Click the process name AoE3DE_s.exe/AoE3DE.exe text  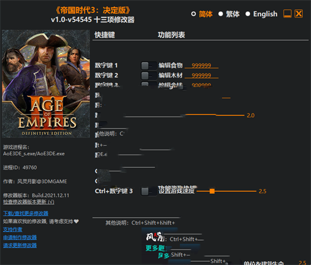coord(34,153)
